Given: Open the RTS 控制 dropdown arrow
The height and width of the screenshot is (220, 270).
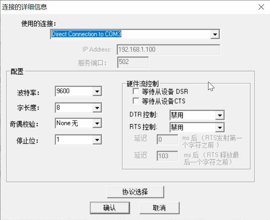Looking at the screenshot, I should tap(220, 127).
